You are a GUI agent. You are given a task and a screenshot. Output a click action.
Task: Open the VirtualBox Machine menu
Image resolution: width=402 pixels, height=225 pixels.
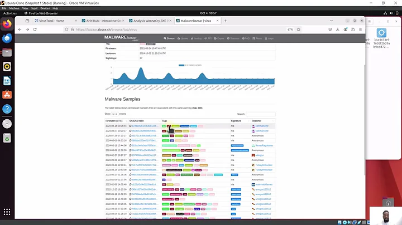[x=14, y=8]
